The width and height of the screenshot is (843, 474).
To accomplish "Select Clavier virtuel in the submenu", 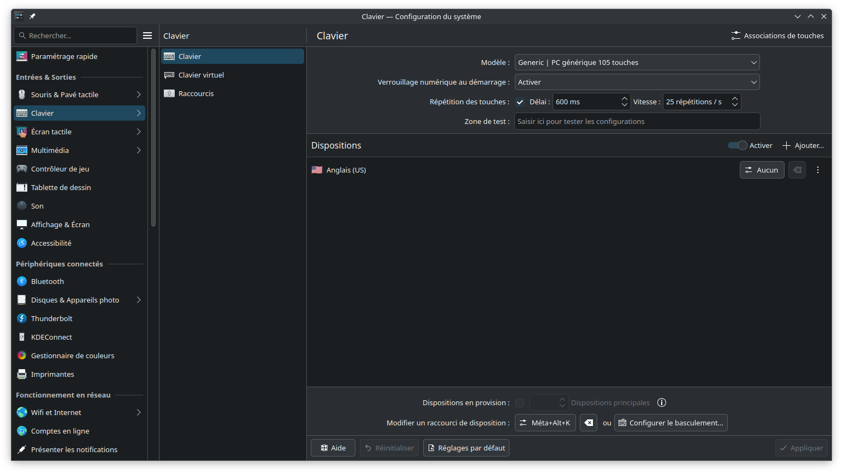I will (233, 75).
